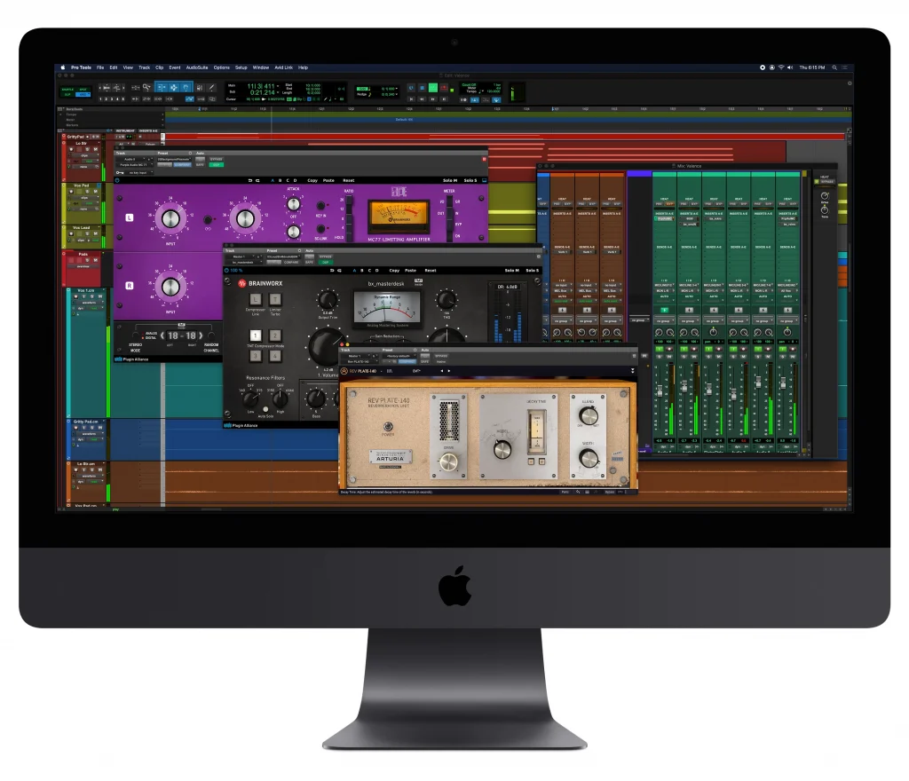Enable Grid edit mode
Screen dimensions: 909x781
click(83, 94)
